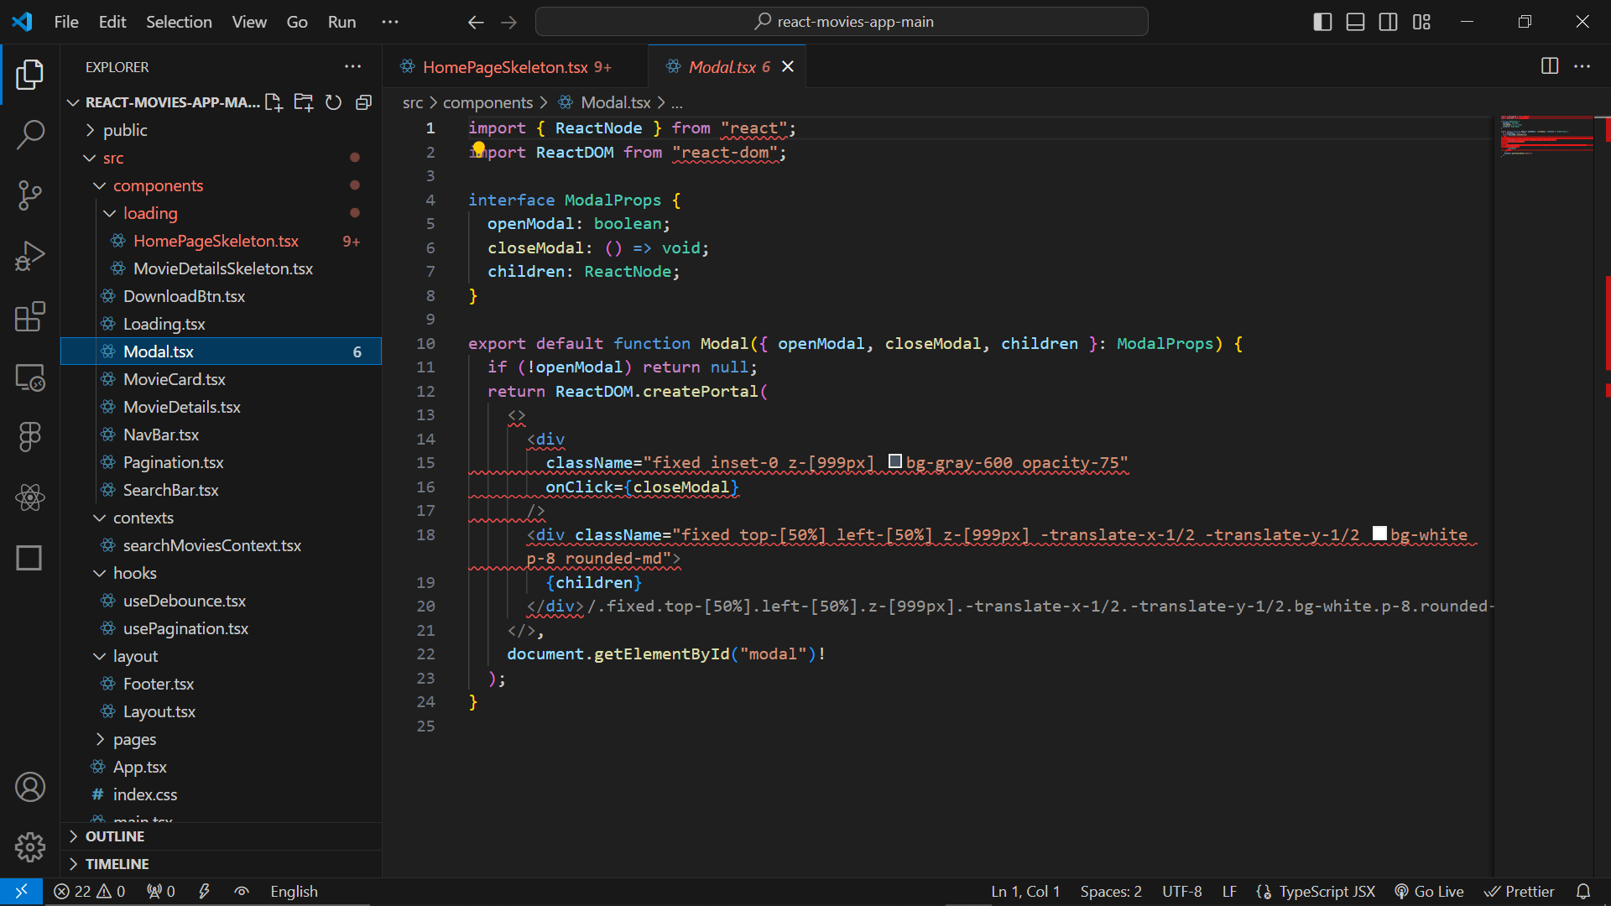Toggle the bottom panel visibility
The width and height of the screenshot is (1611, 906).
pos(1355,22)
